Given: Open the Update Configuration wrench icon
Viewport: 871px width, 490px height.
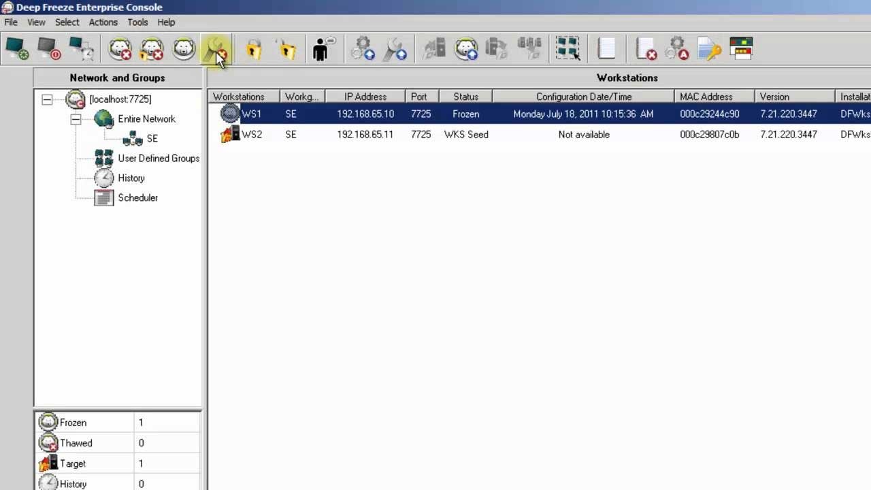Looking at the screenshot, I should click(x=218, y=48).
